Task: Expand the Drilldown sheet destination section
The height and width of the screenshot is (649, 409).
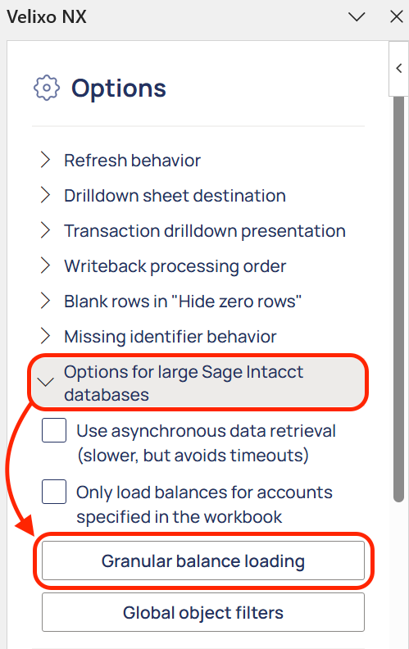Action: click(x=163, y=195)
